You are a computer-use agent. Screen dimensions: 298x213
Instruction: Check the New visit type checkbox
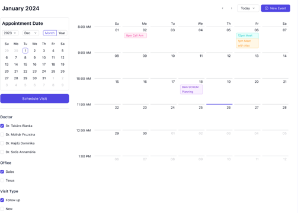(2, 209)
